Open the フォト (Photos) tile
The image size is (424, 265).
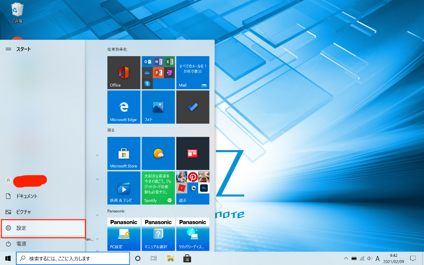(158, 107)
